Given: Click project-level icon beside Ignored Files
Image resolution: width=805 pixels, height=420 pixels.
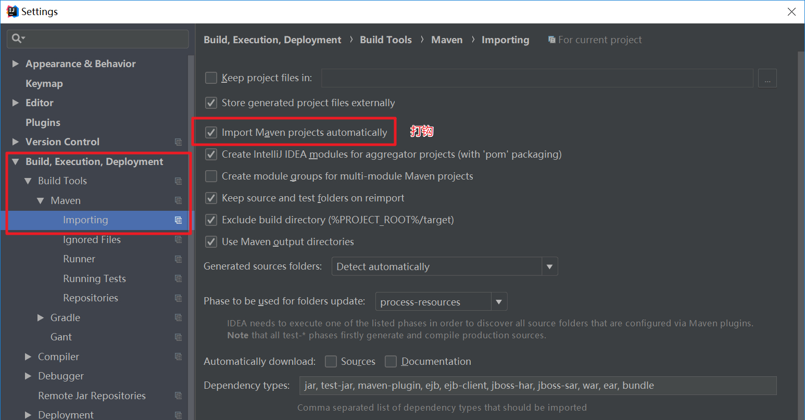Looking at the screenshot, I should tap(178, 239).
